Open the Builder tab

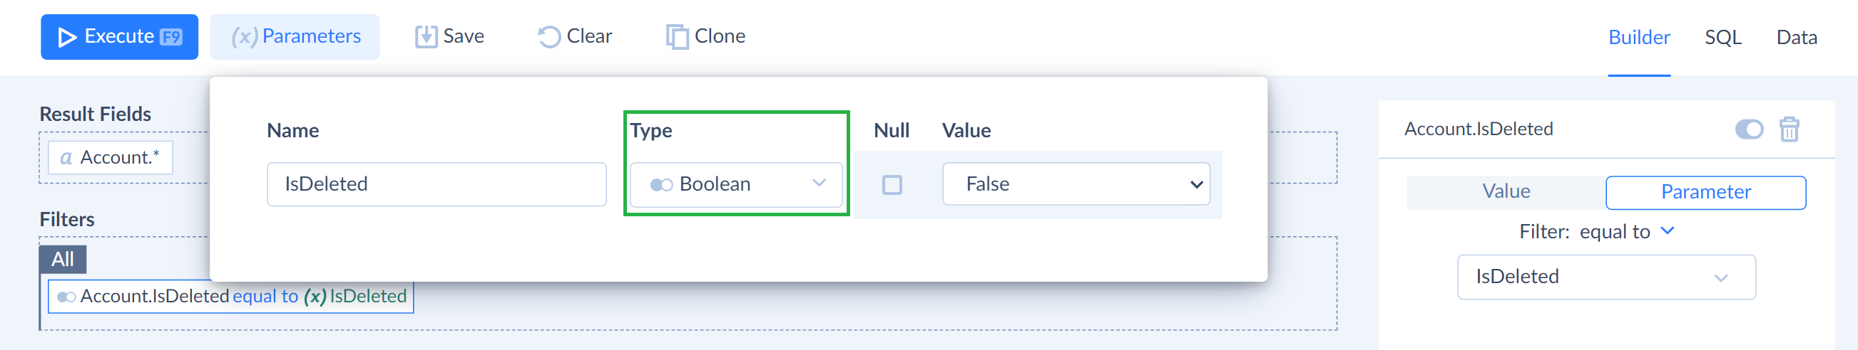point(1639,38)
